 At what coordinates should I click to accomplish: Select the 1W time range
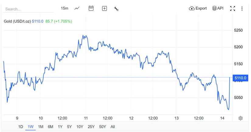30,127
